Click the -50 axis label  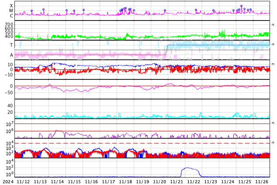point(9,92)
